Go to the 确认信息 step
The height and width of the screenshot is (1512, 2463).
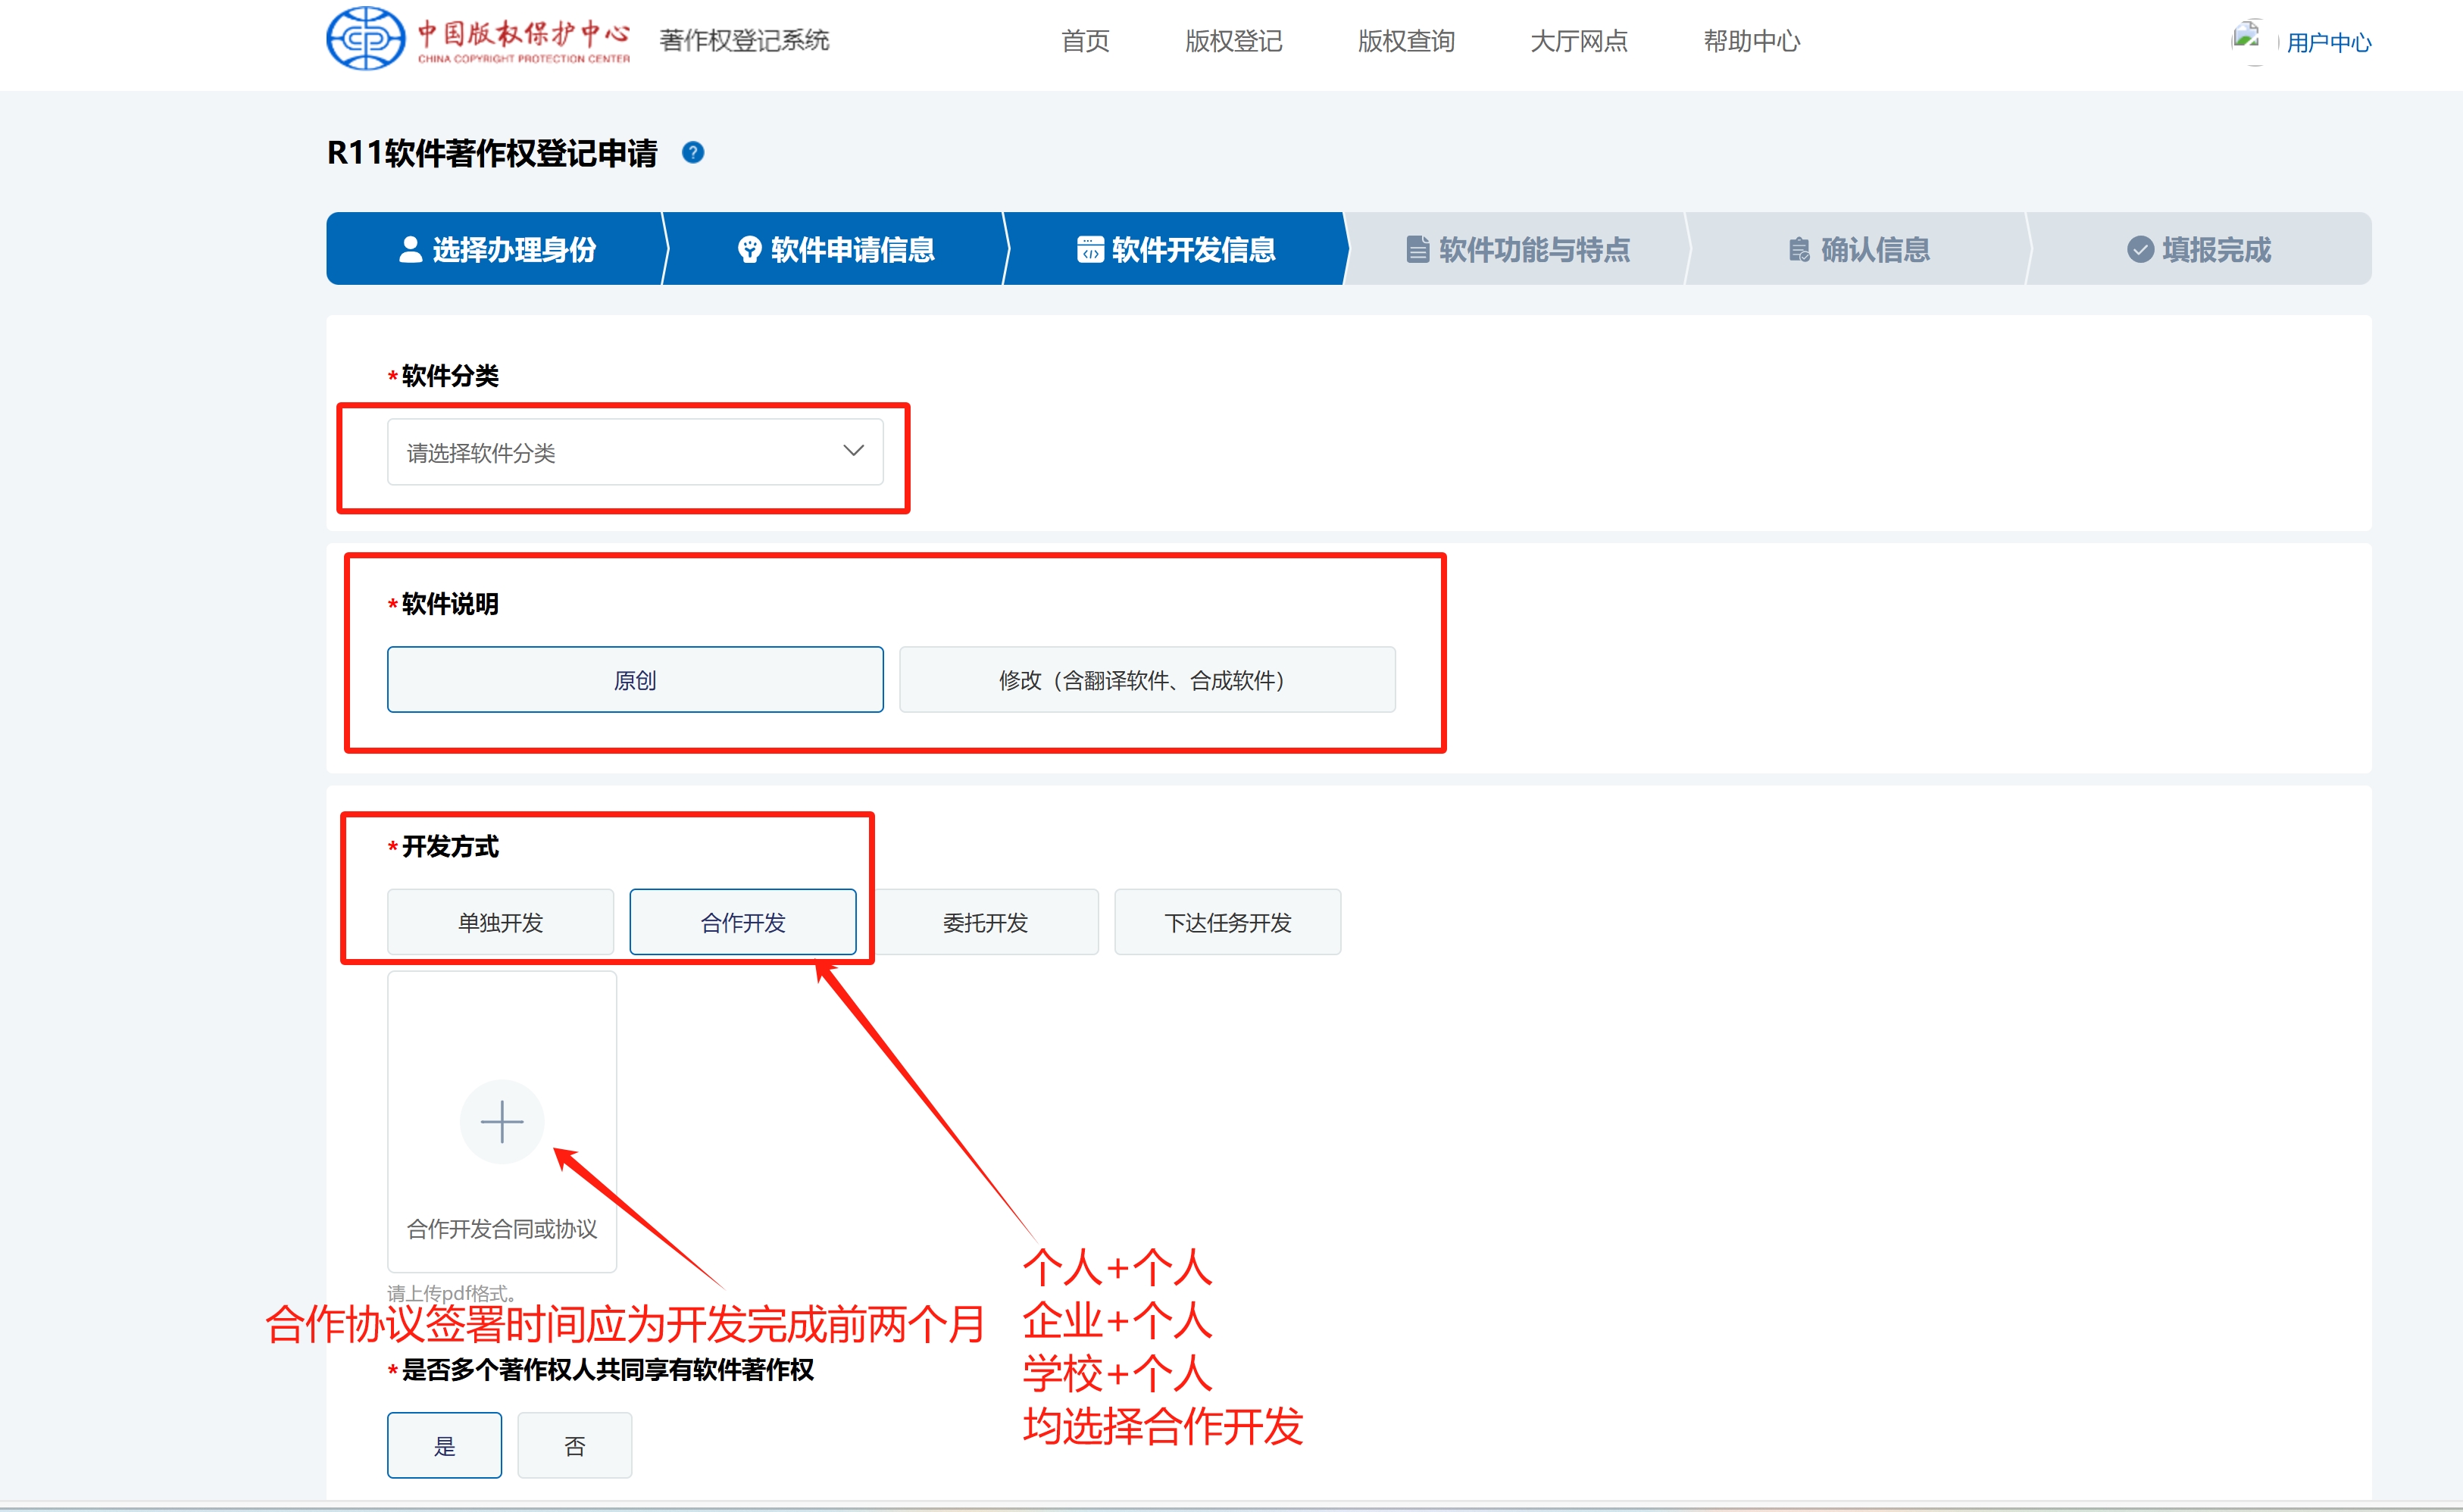coord(1858,249)
